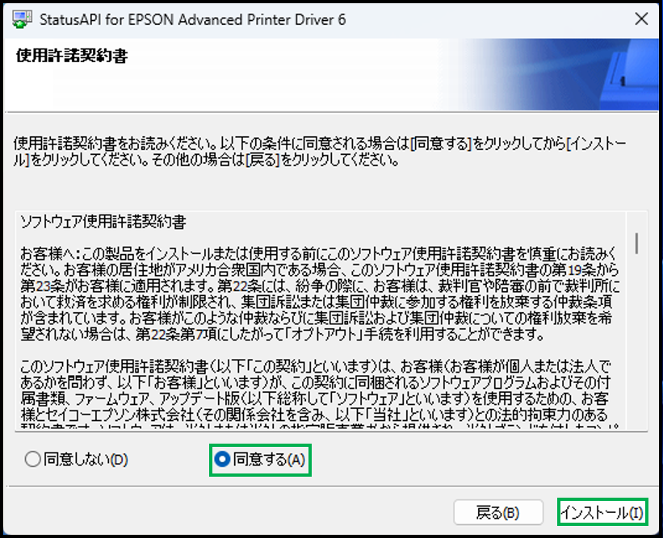Click the 同意する(A) label text
The image size is (663, 538).
click(268, 460)
